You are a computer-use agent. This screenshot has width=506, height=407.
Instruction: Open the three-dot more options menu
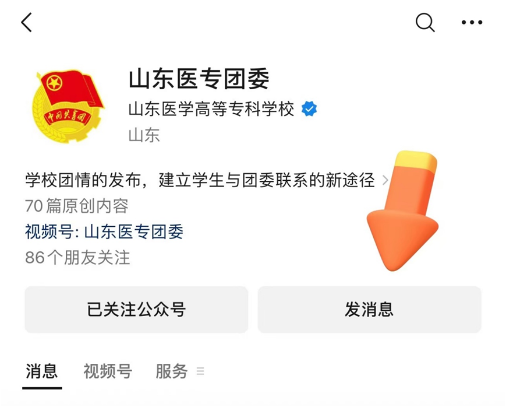pos(472,22)
